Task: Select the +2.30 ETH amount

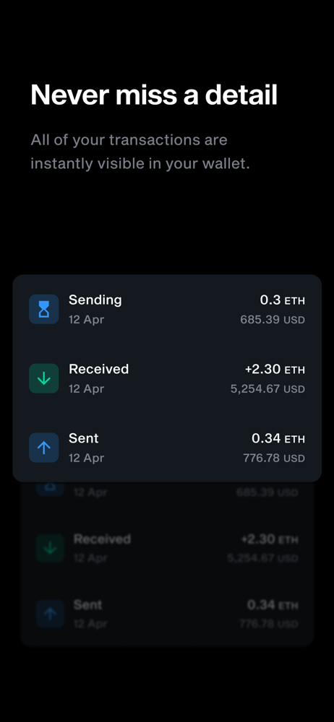Action: [275, 369]
